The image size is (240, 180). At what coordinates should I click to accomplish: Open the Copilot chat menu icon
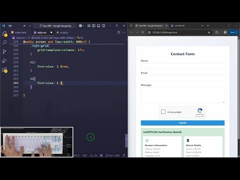click(81, 26)
